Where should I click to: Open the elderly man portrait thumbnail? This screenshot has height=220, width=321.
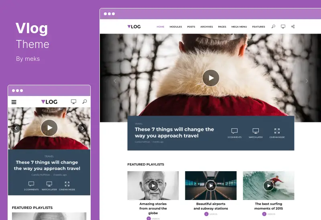point(153,186)
